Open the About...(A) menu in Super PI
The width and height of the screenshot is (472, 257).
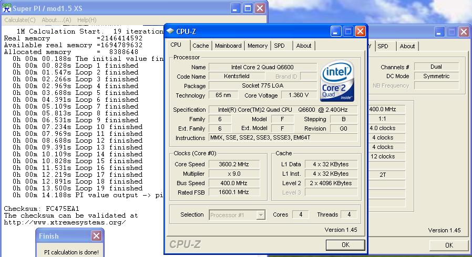pos(56,20)
